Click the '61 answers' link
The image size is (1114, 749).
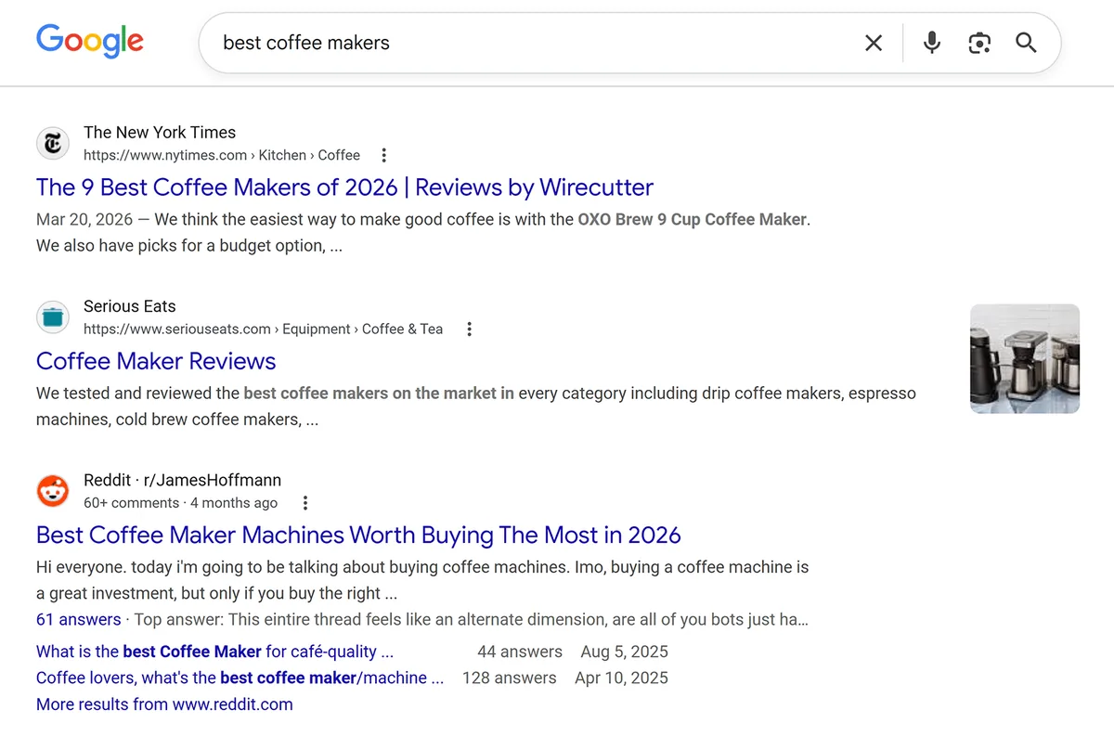tap(78, 619)
